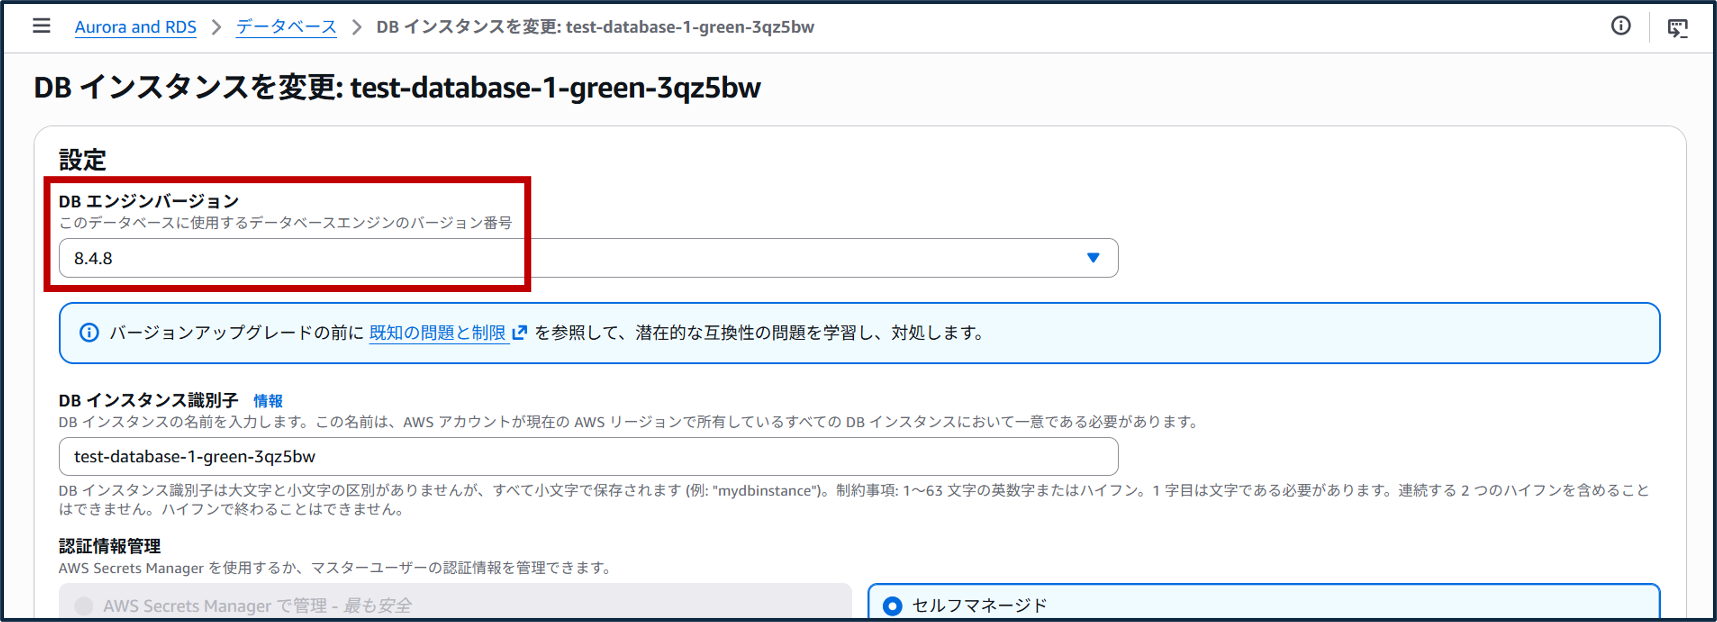Click the test-database-1-green-3qz5bw text box
The width and height of the screenshot is (1717, 622).
tap(587, 456)
